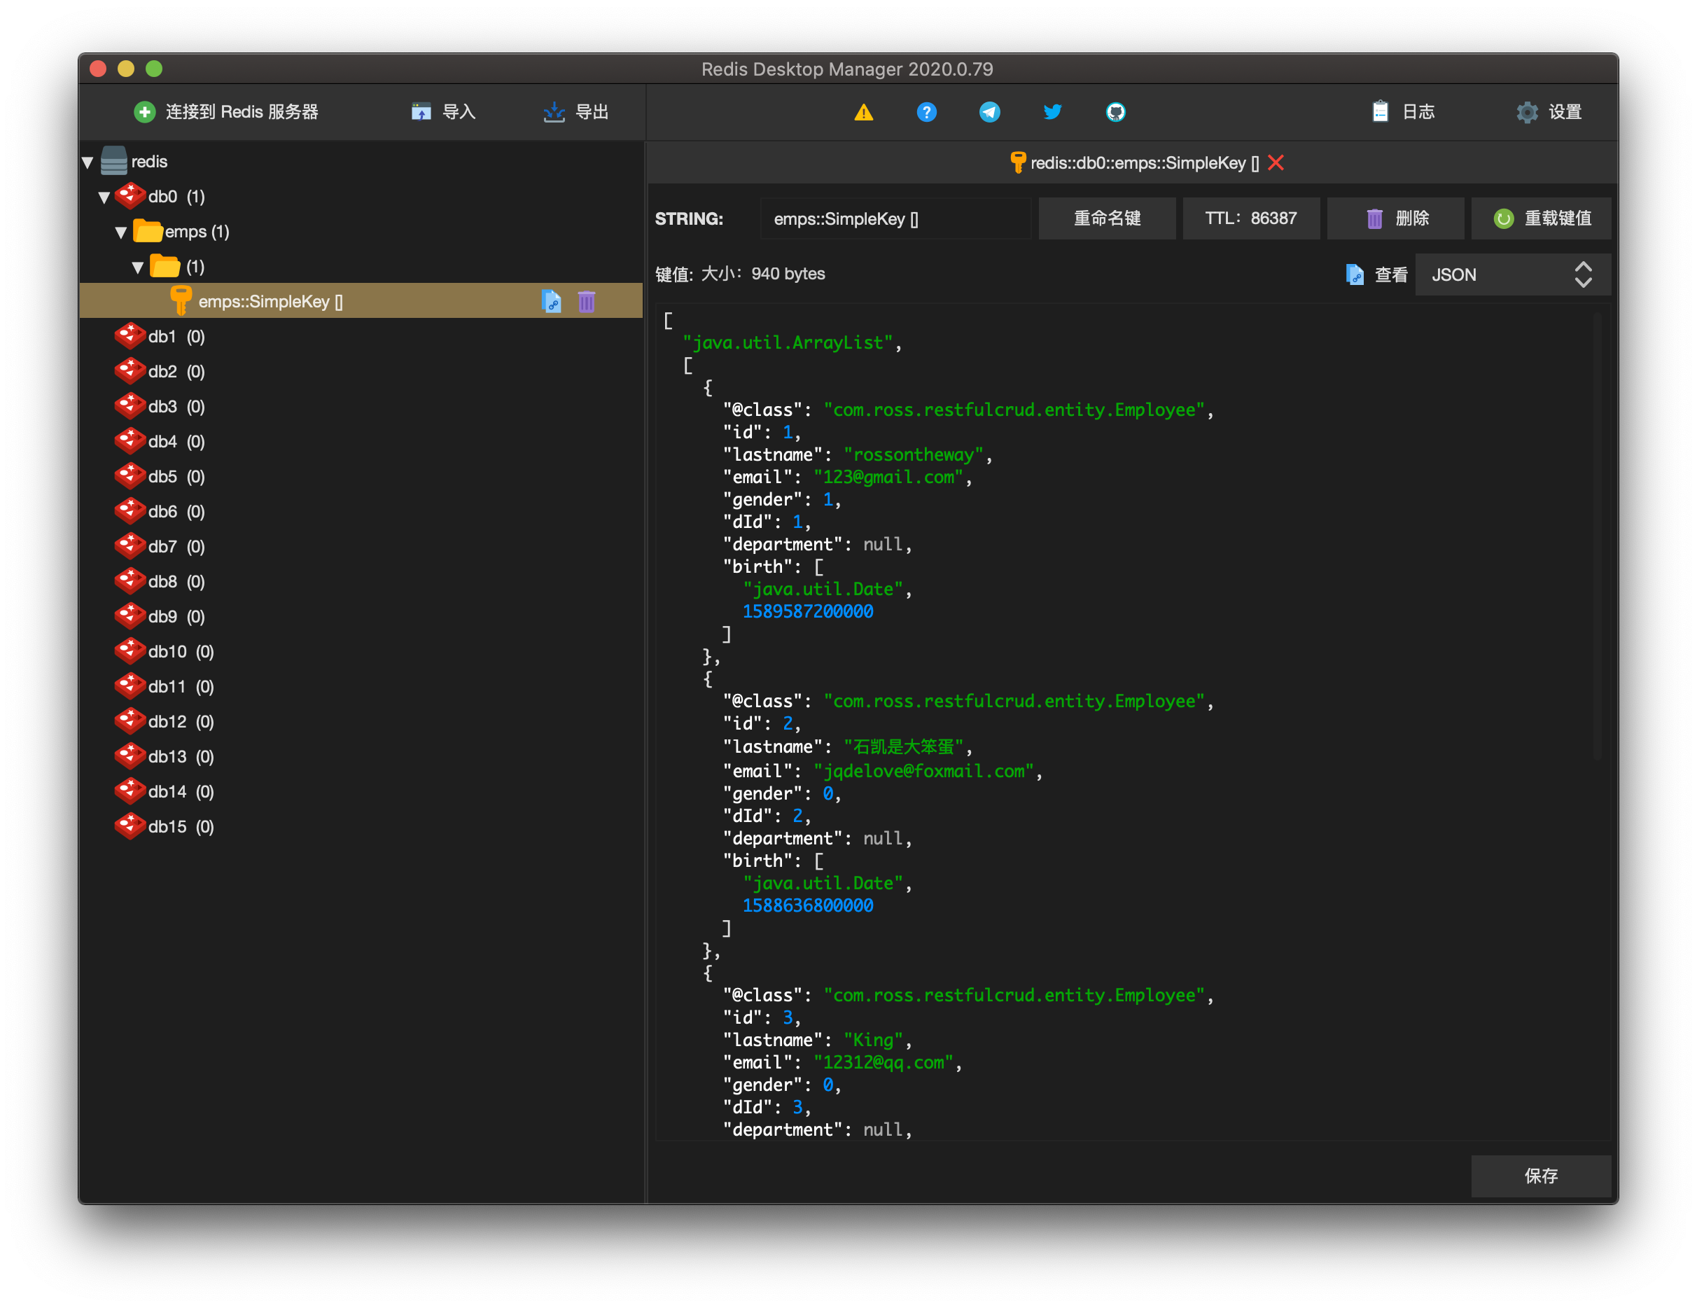Collapse the unnamed (1) subfolder
The image size is (1697, 1308).
pyautogui.click(x=139, y=267)
